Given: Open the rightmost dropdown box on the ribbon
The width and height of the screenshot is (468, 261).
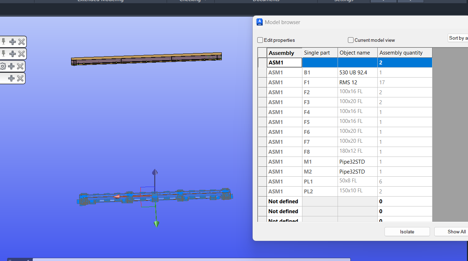Looking at the screenshot, I should [410, 1].
